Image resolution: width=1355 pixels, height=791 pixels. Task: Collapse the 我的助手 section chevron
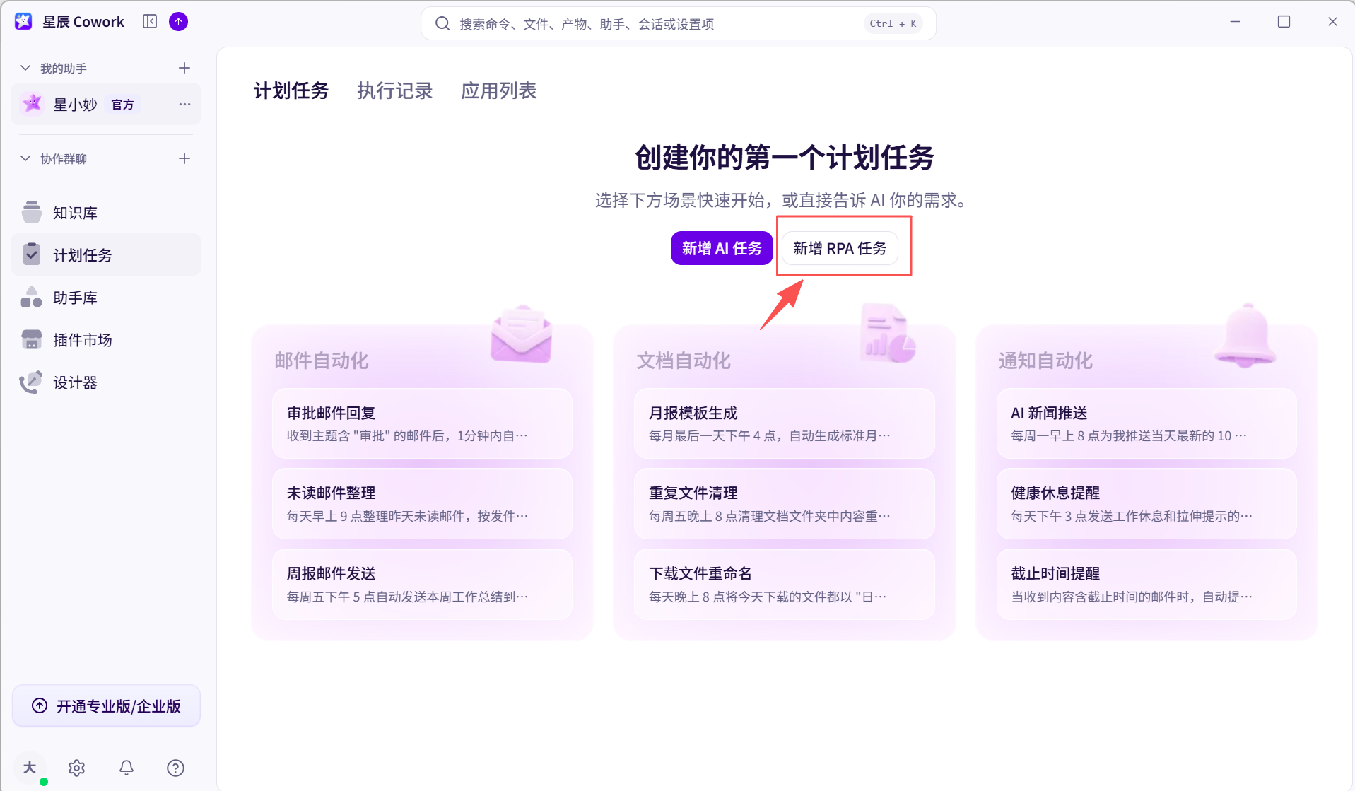click(25, 68)
